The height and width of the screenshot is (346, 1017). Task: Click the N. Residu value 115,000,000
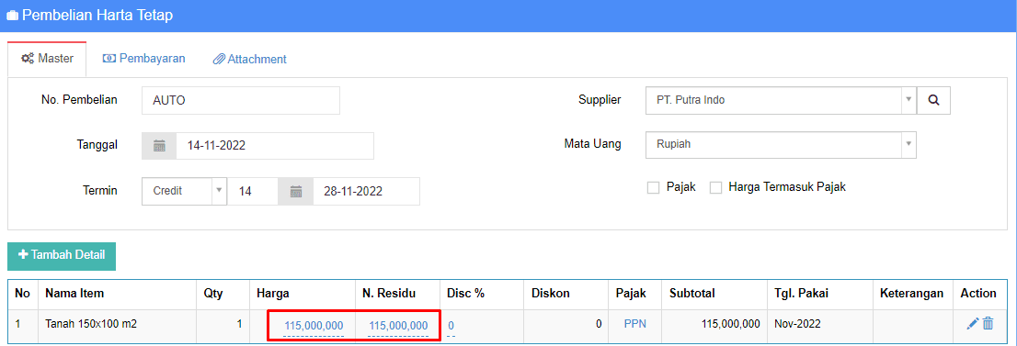[x=398, y=325]
